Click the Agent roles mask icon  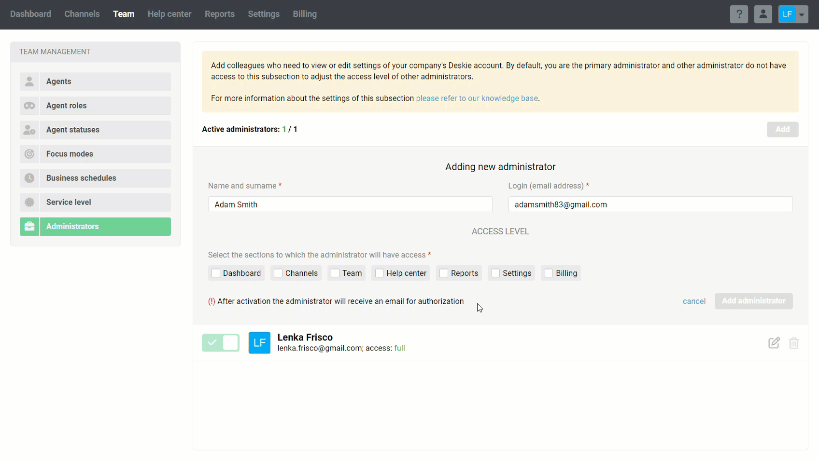(x=29, y=106)
